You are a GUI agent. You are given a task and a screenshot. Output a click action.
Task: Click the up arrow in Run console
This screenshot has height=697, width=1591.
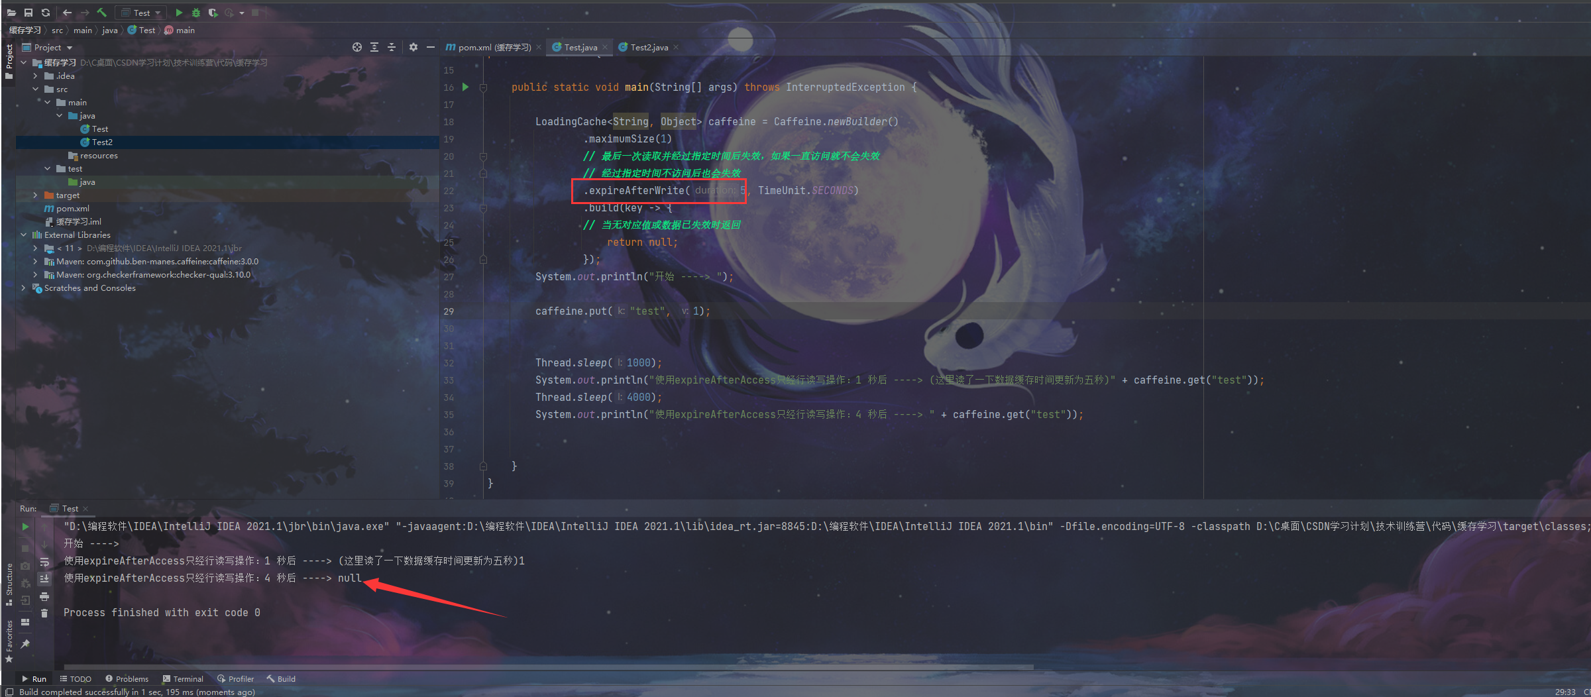click(x=44, y=527)
